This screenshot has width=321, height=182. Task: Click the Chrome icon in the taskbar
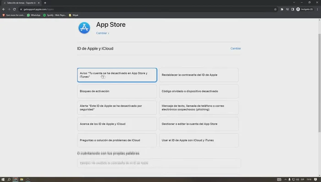[16, 179]
